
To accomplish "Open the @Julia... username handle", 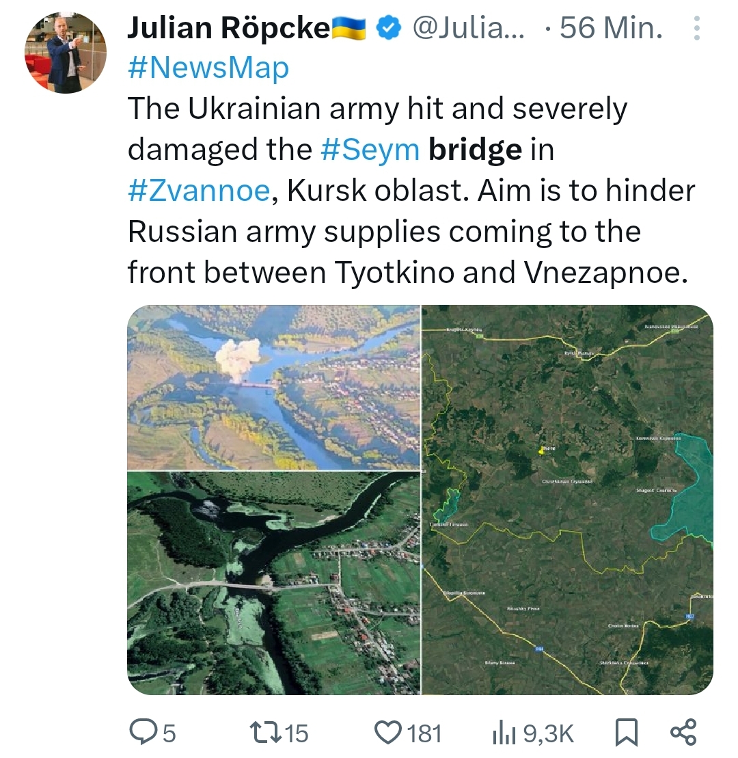I will click(x=468, y=27).
